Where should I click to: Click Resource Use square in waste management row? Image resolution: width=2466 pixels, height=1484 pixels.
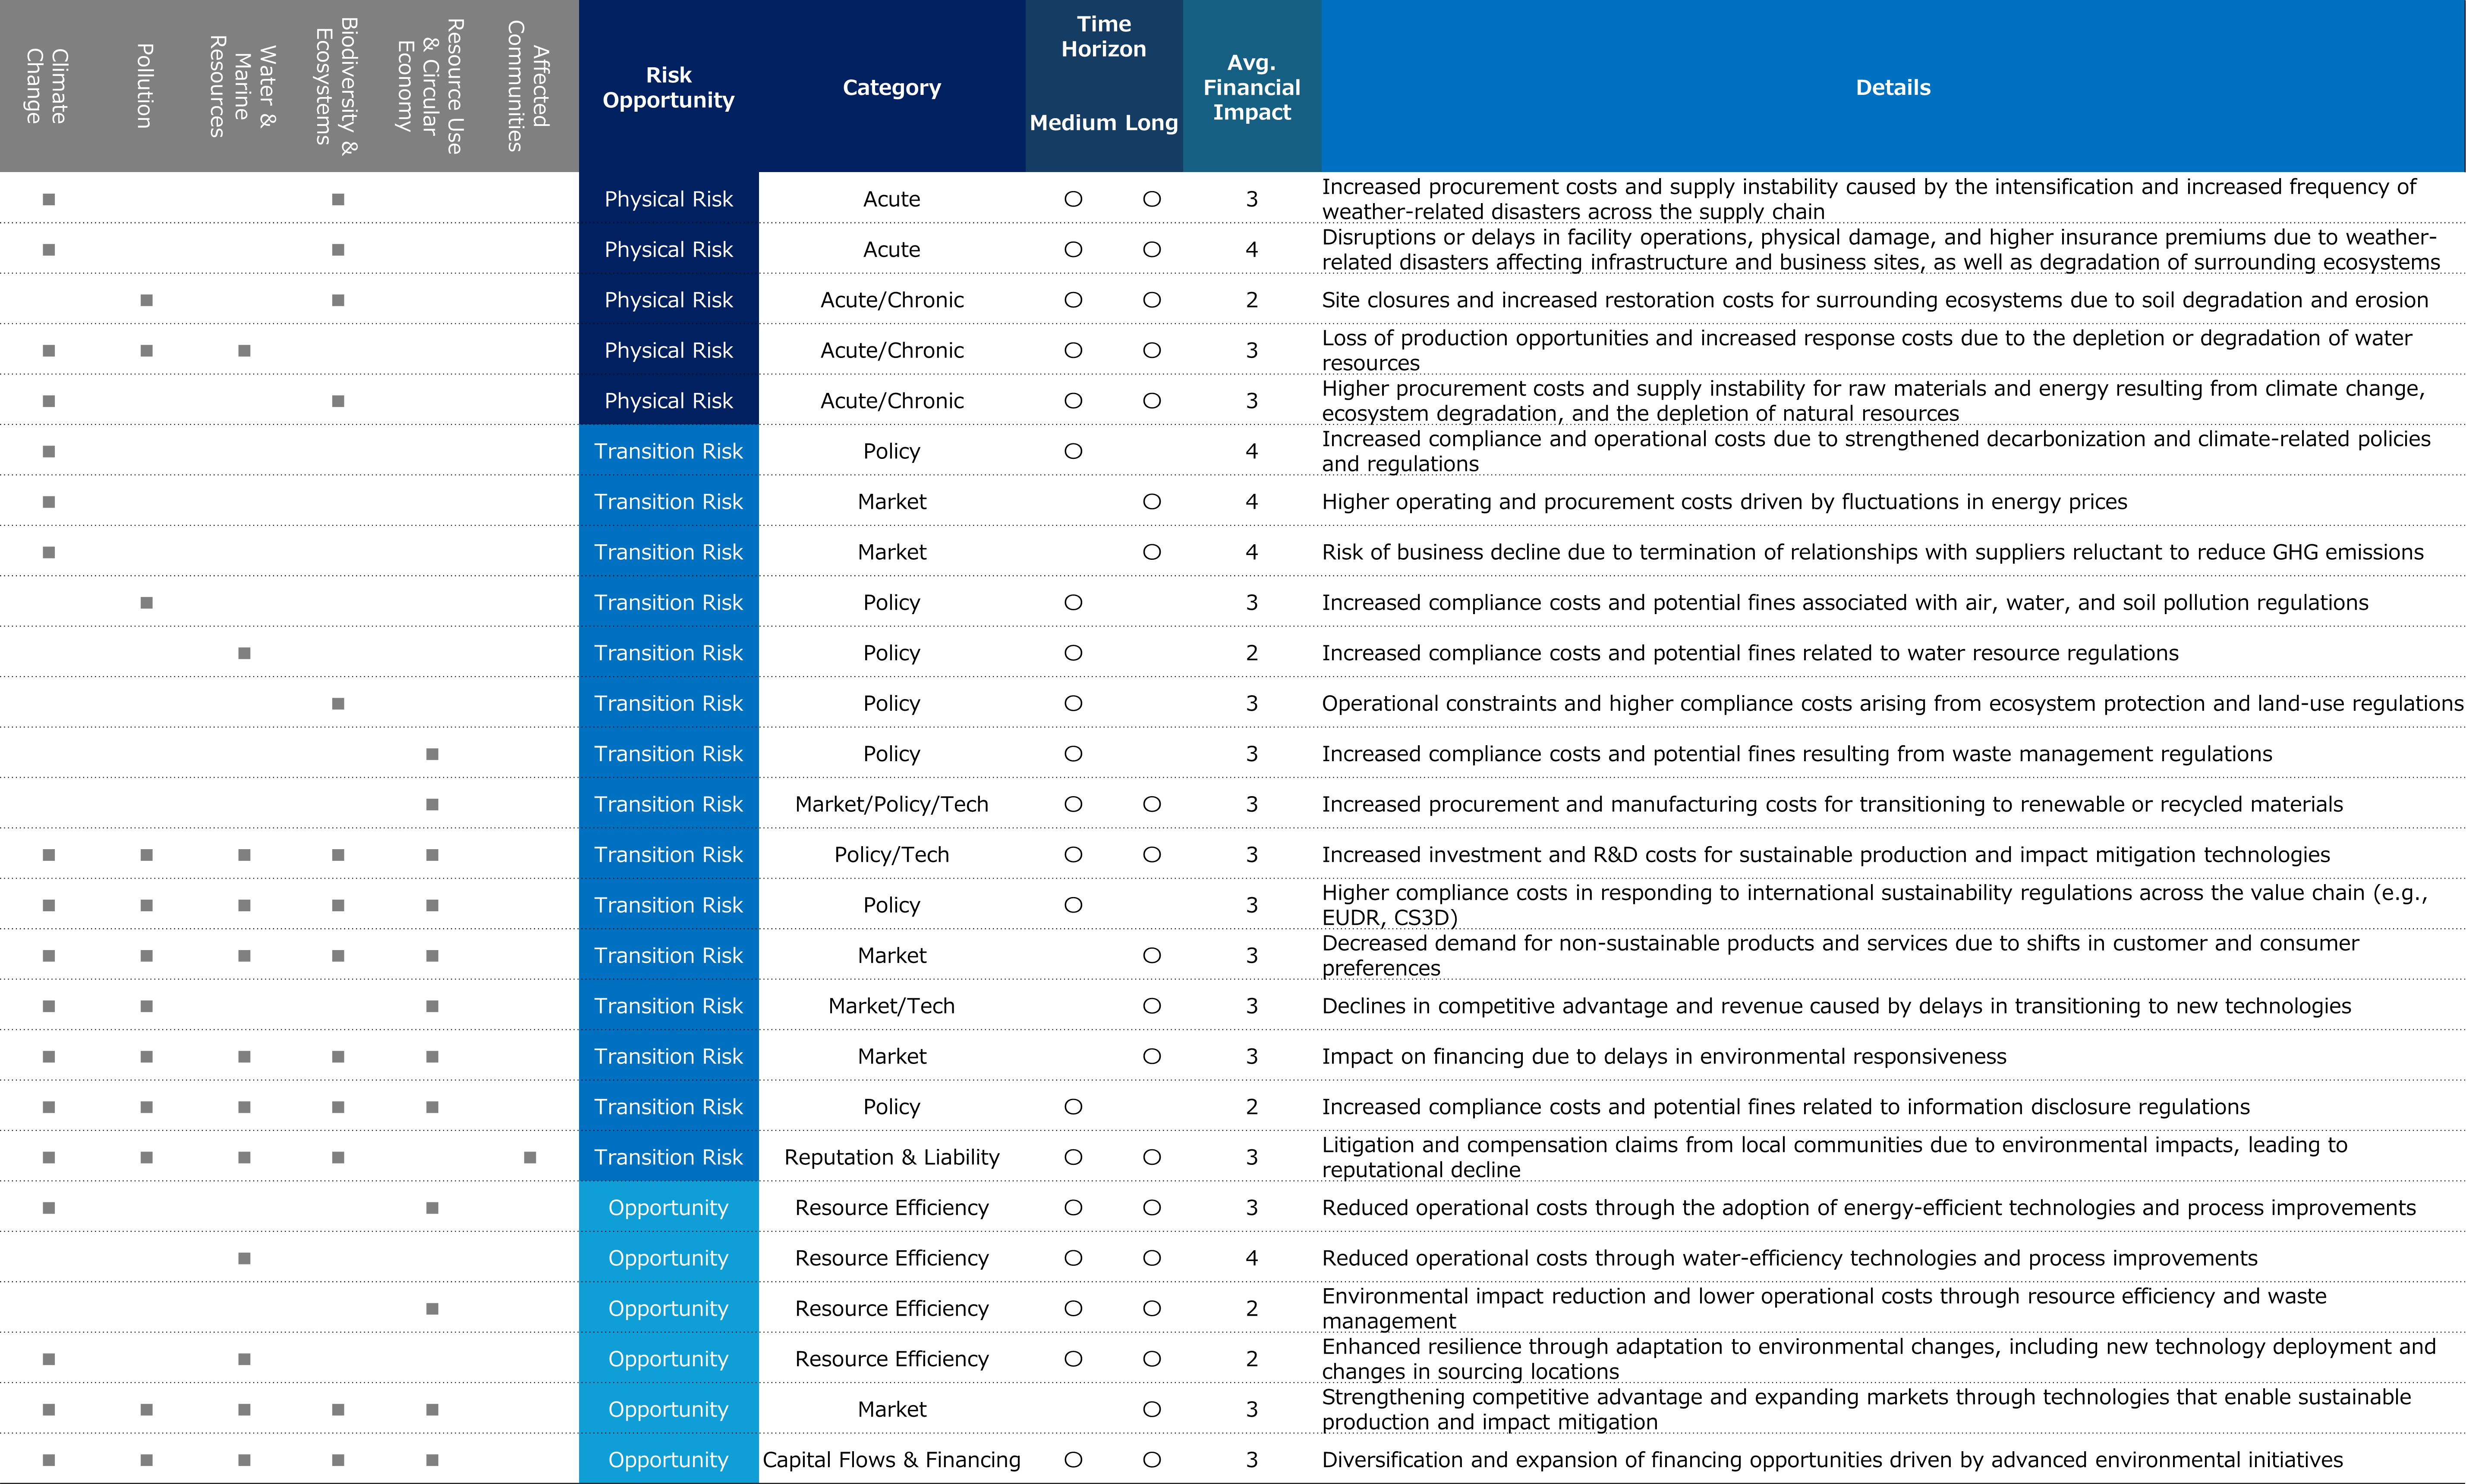[x=432, y=754]
